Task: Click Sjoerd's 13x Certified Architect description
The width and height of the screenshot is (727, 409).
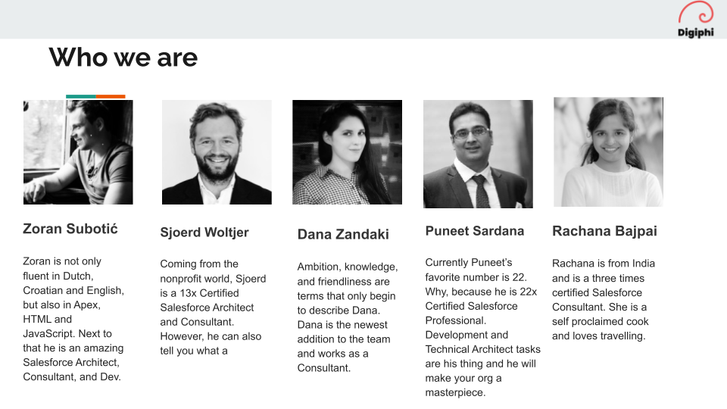Action: point(213,307)
